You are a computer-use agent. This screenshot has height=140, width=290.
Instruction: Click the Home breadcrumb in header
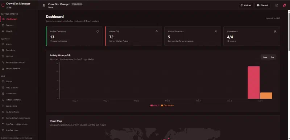(x=50, y=7)
